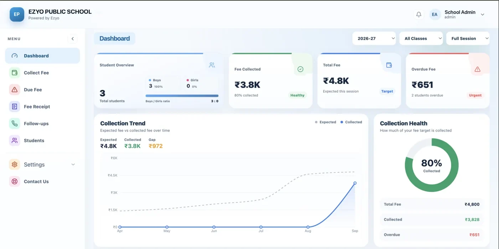Open the Fee Receipt menu item
Viewport: 499px width, 249px height.
pyautogui.click(x=42, y=106)
